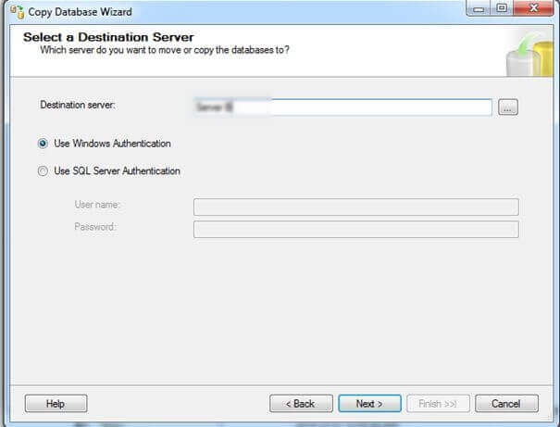
Task: Click the Password input box
Action: 355,229
